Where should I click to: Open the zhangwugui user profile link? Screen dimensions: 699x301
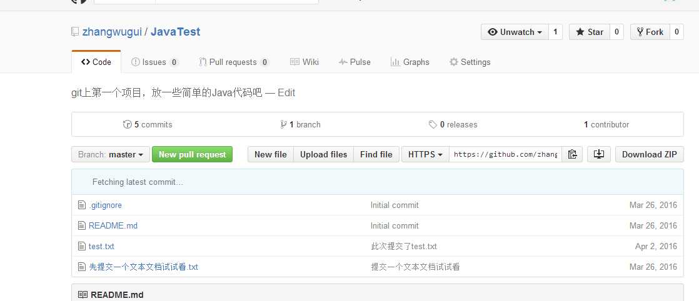click(x=112, y=32)
